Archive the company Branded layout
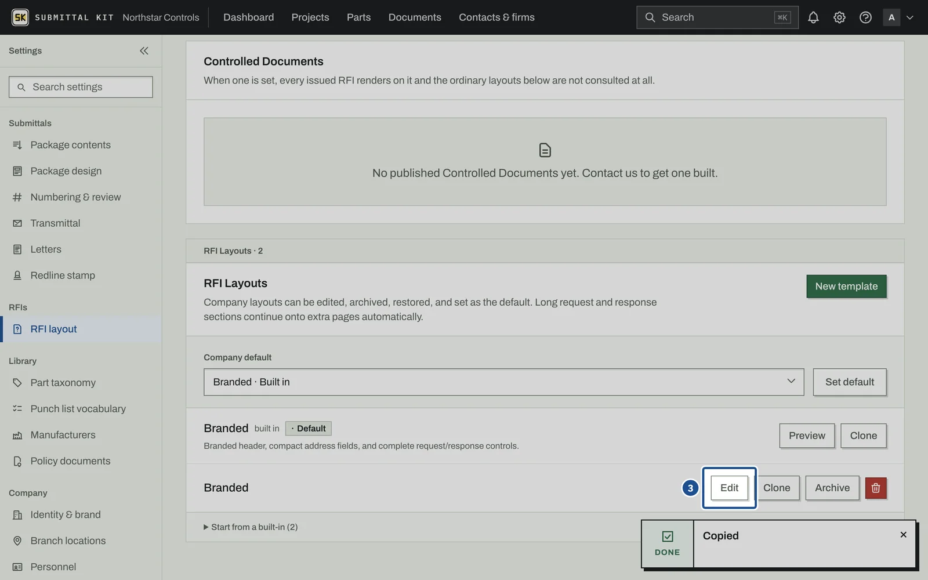This screenshot has height=580, width=928. tap(832, 488)
